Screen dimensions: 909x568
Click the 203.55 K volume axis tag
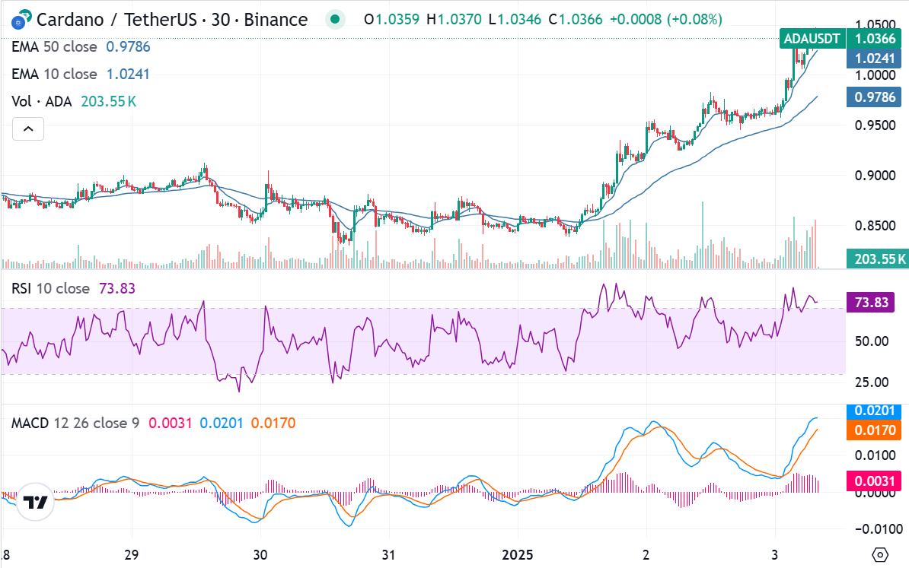tap(879, 259)
